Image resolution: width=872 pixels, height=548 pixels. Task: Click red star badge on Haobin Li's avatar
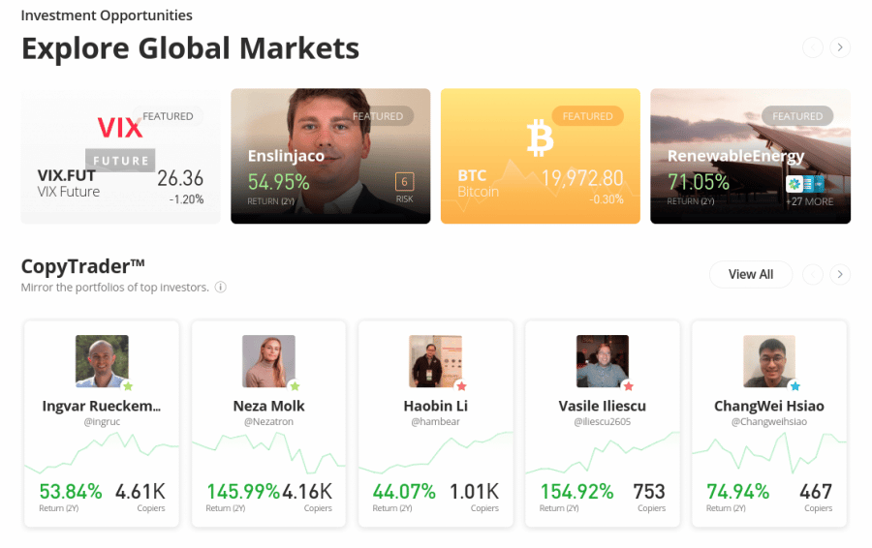pyautogui.click(x=461, y=385)
